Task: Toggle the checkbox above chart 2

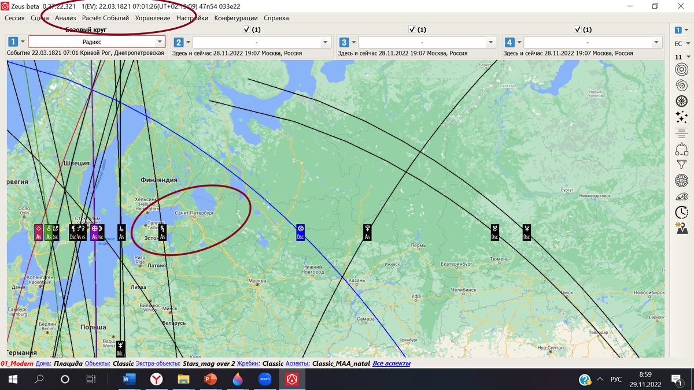Action: [247, 29]
